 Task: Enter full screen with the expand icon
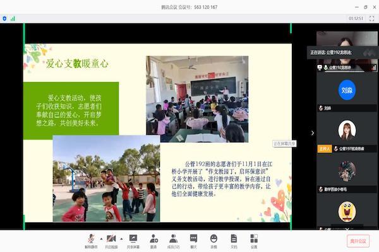[x=372, y=18]
